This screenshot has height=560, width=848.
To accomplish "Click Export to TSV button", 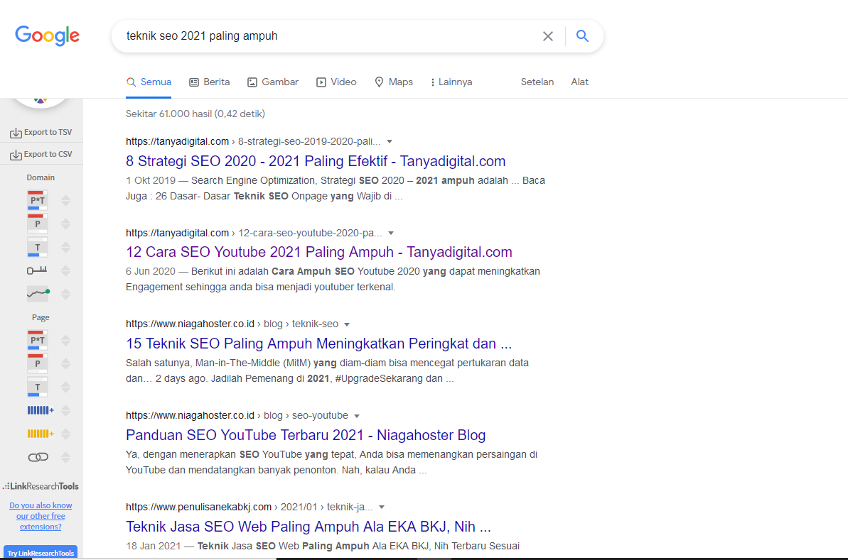I will coord(41,132).
